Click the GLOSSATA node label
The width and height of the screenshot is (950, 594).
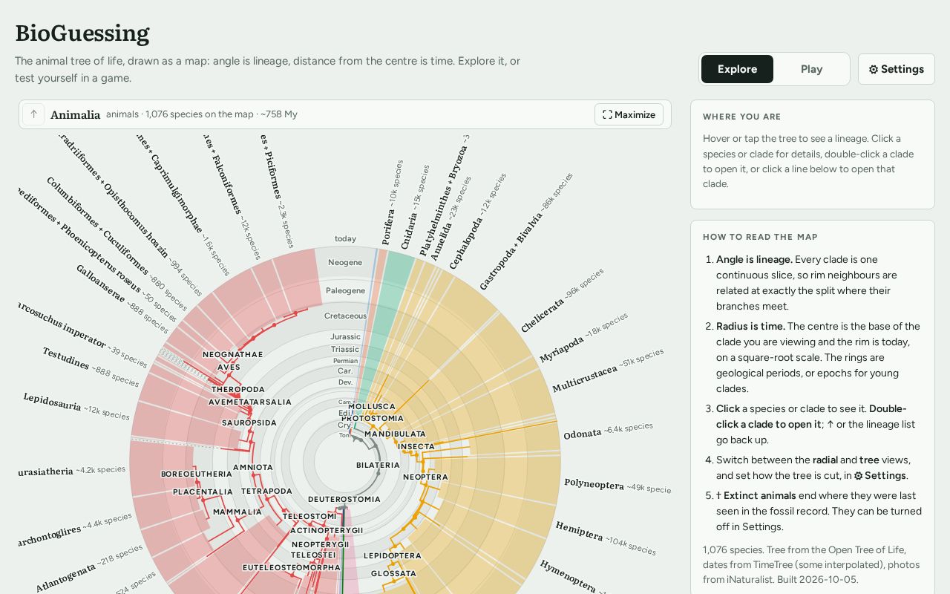(393, 574)
